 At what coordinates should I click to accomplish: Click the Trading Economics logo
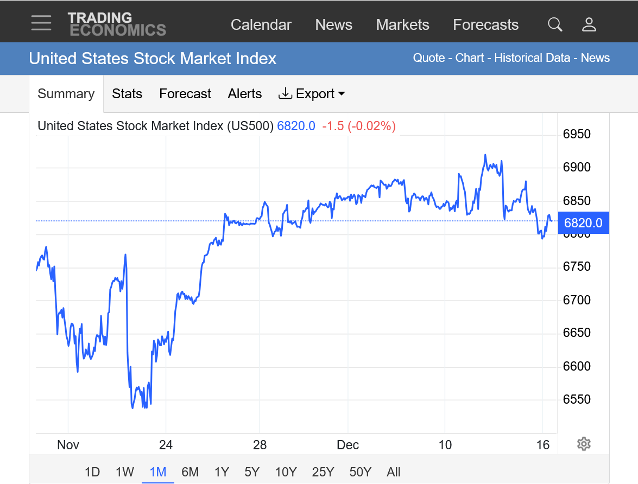coord(117,24)
